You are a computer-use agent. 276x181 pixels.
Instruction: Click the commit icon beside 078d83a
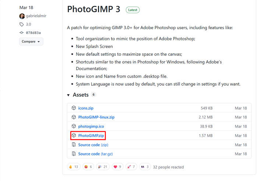coord(22,33)
